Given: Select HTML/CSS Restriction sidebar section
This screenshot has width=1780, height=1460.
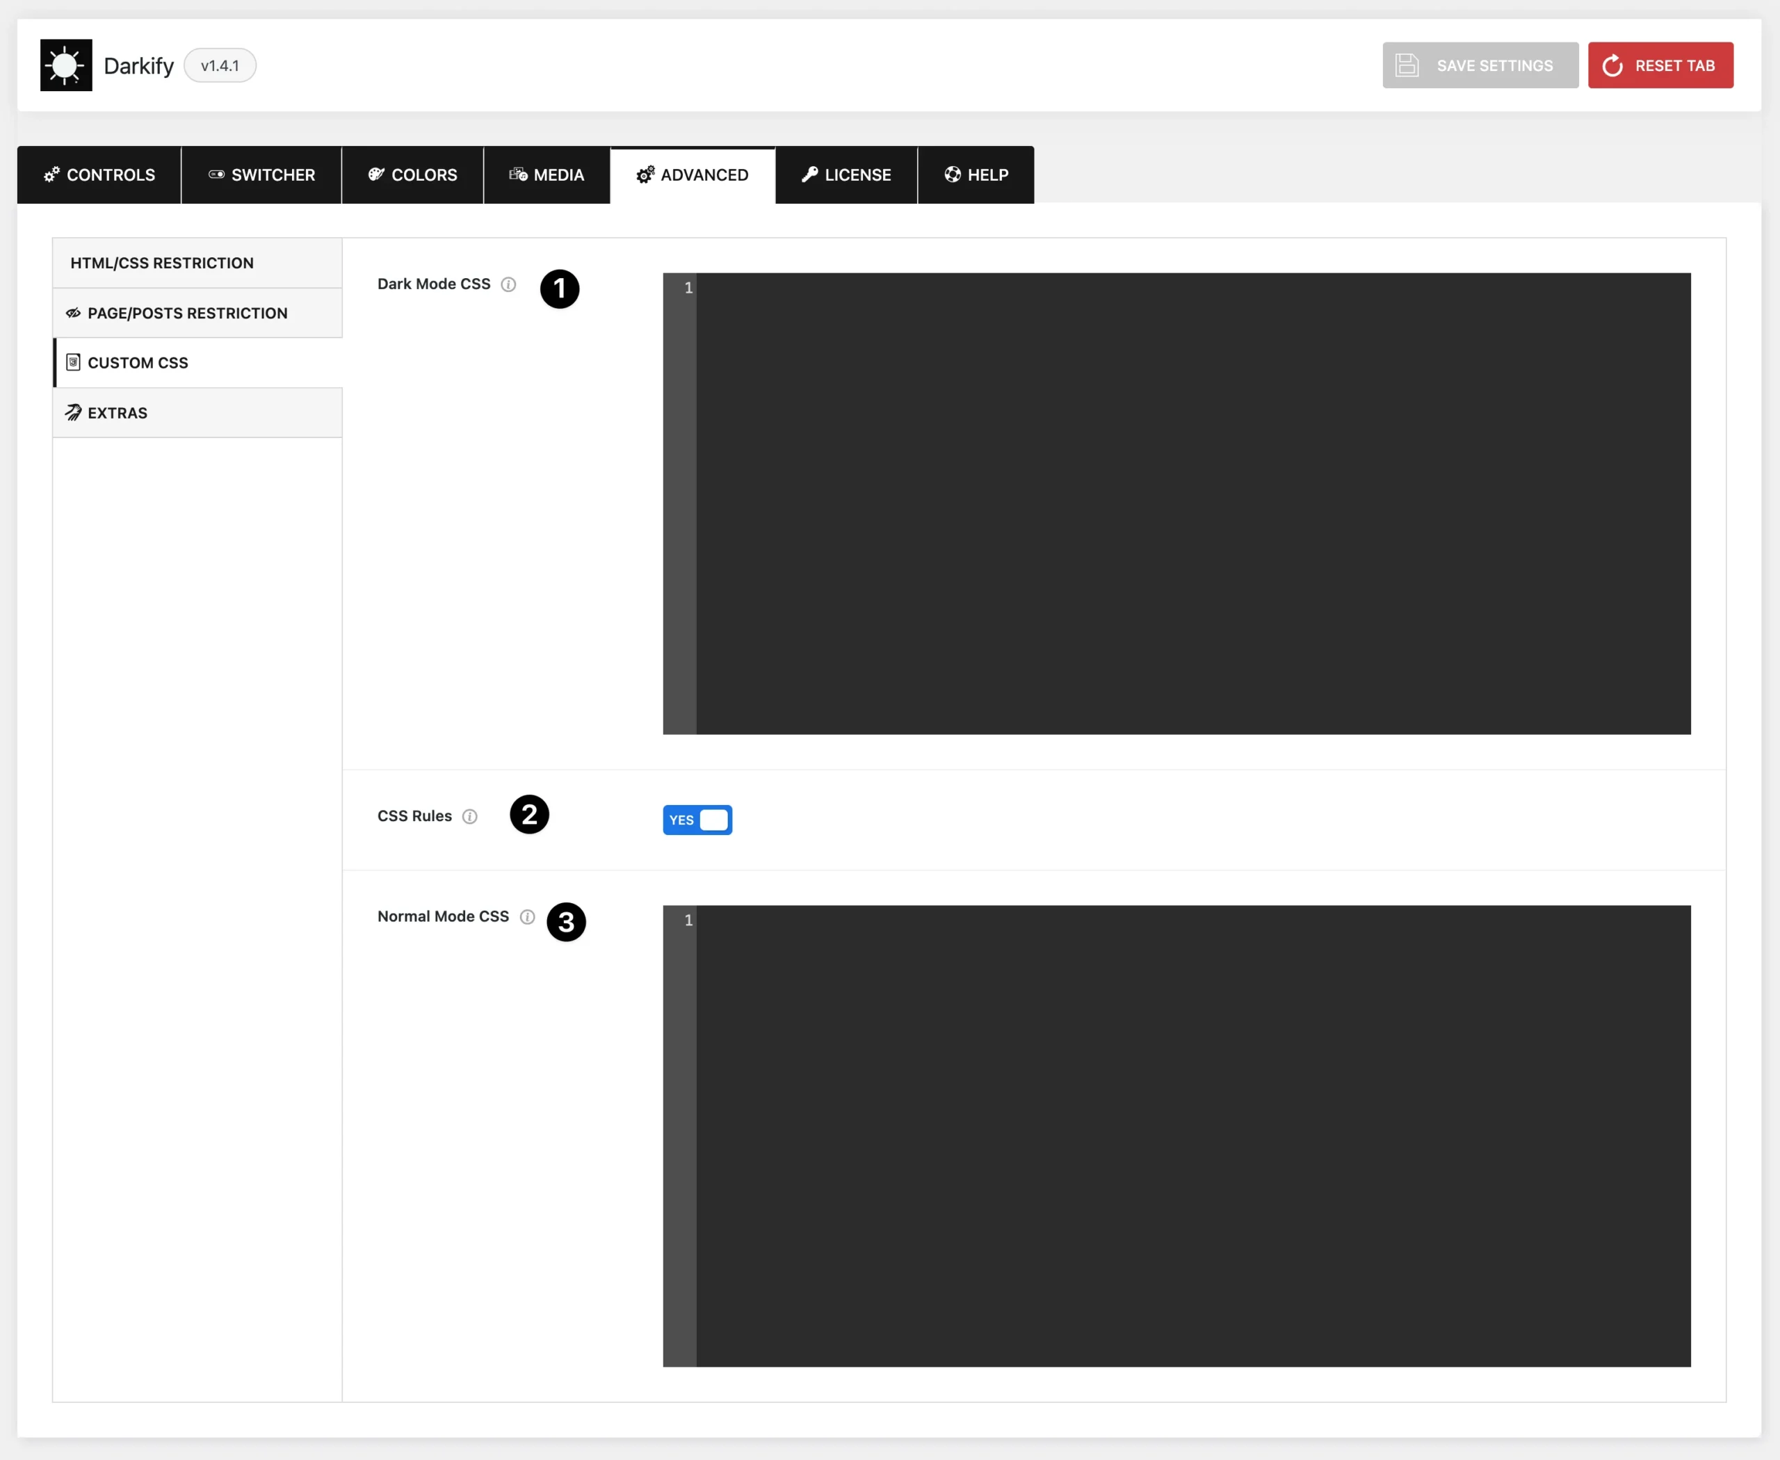Looking at the screenshot, I should 162,263.
